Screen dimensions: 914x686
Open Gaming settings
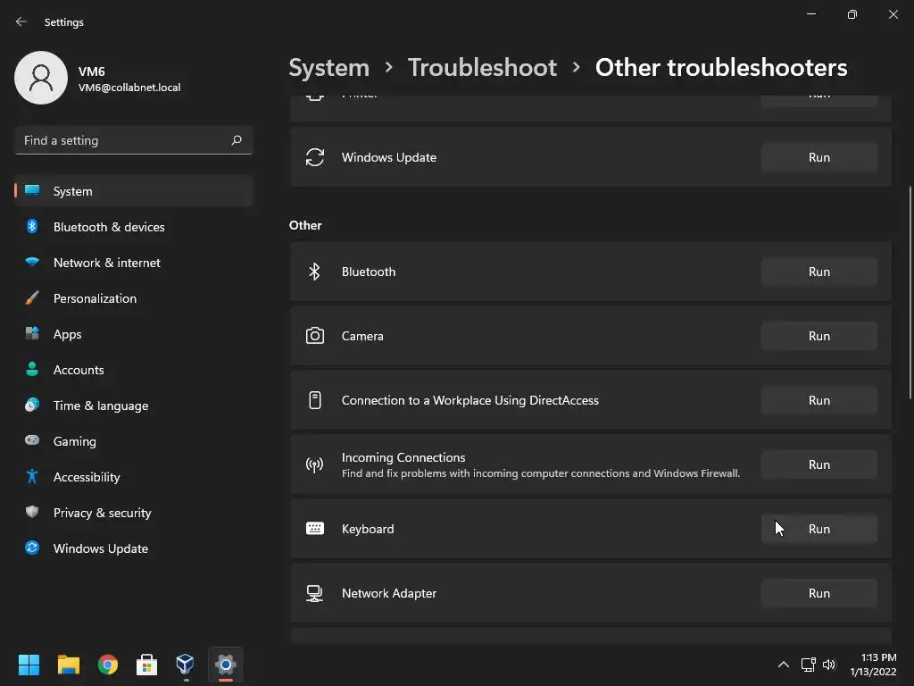coord(134,441)
